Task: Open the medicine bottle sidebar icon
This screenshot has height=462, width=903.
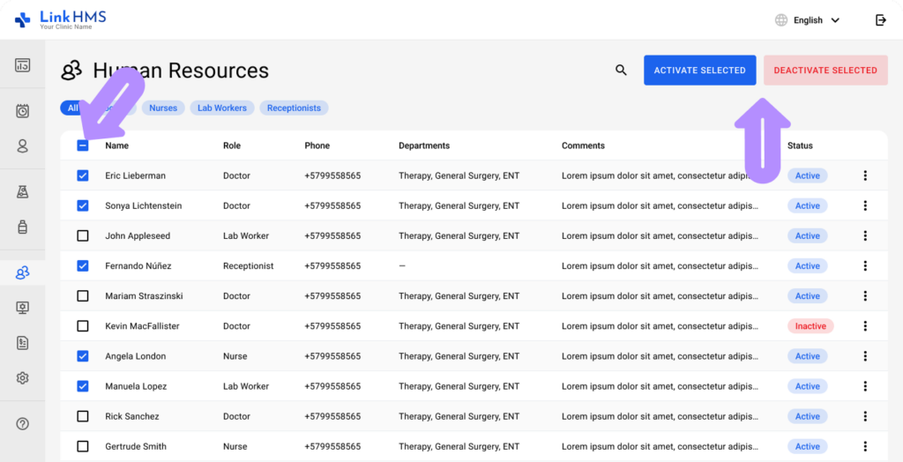Action: (x=22, y=227)
